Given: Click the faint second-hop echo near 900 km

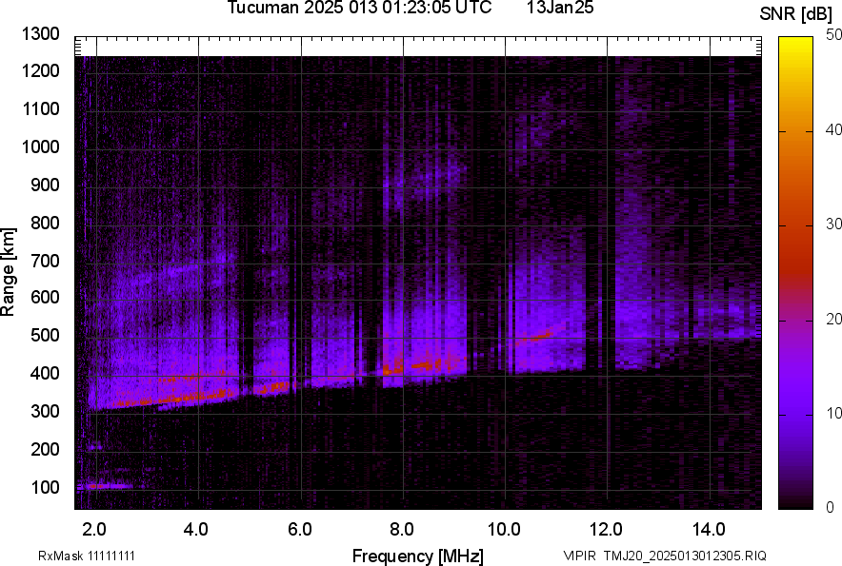Looking at the screenshot, I should pyautogui.click(x=424, y=180).
